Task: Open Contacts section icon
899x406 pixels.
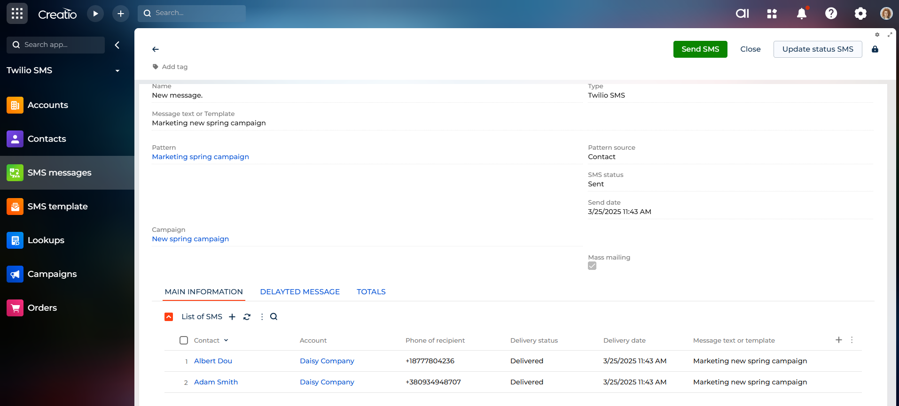Action: pyautogui.click(x=15, y=139)
